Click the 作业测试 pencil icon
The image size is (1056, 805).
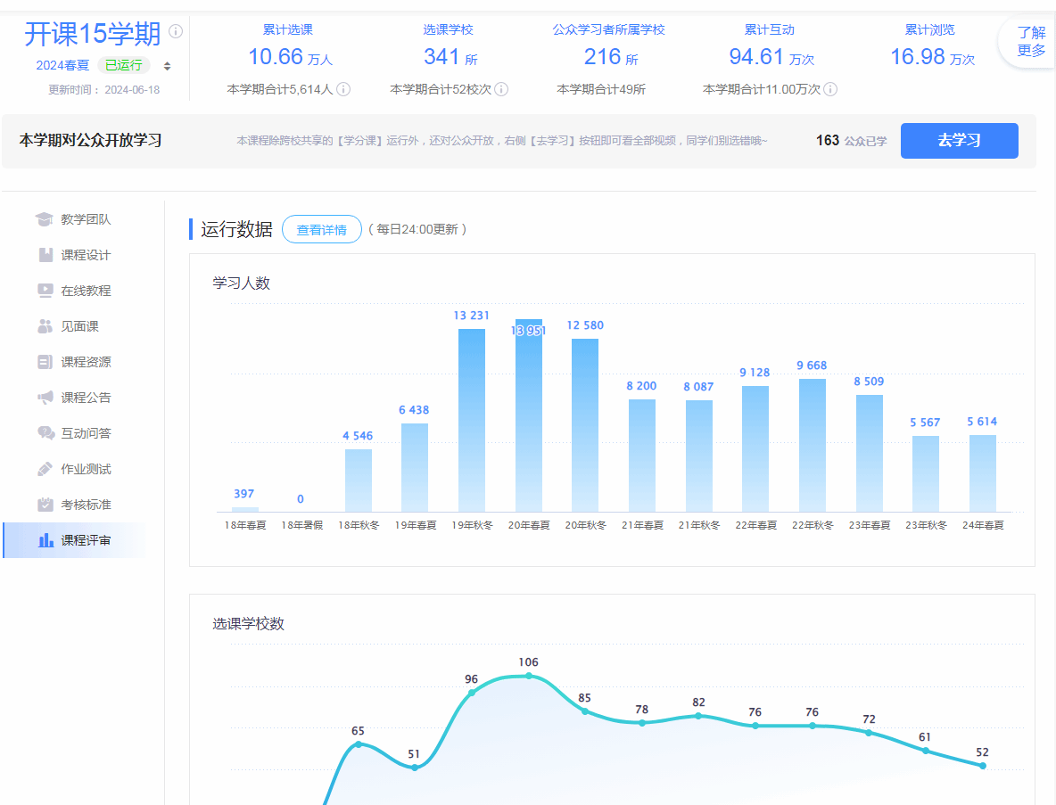45,469
